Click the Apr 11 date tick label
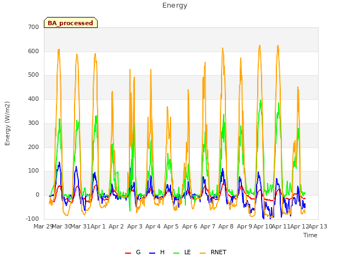 pos(281,226)
